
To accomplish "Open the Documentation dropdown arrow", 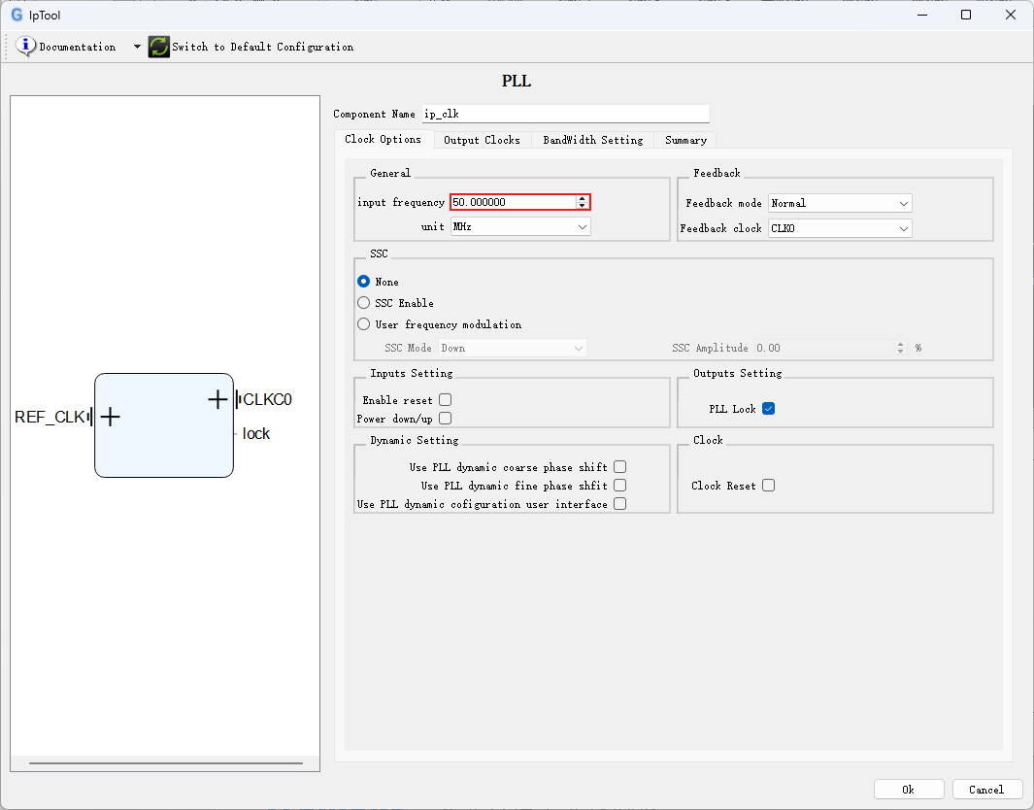I will pos(137,47).
